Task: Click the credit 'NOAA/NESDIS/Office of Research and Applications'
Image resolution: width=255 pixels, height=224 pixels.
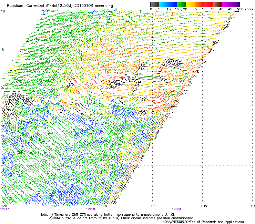Action: 203,222
